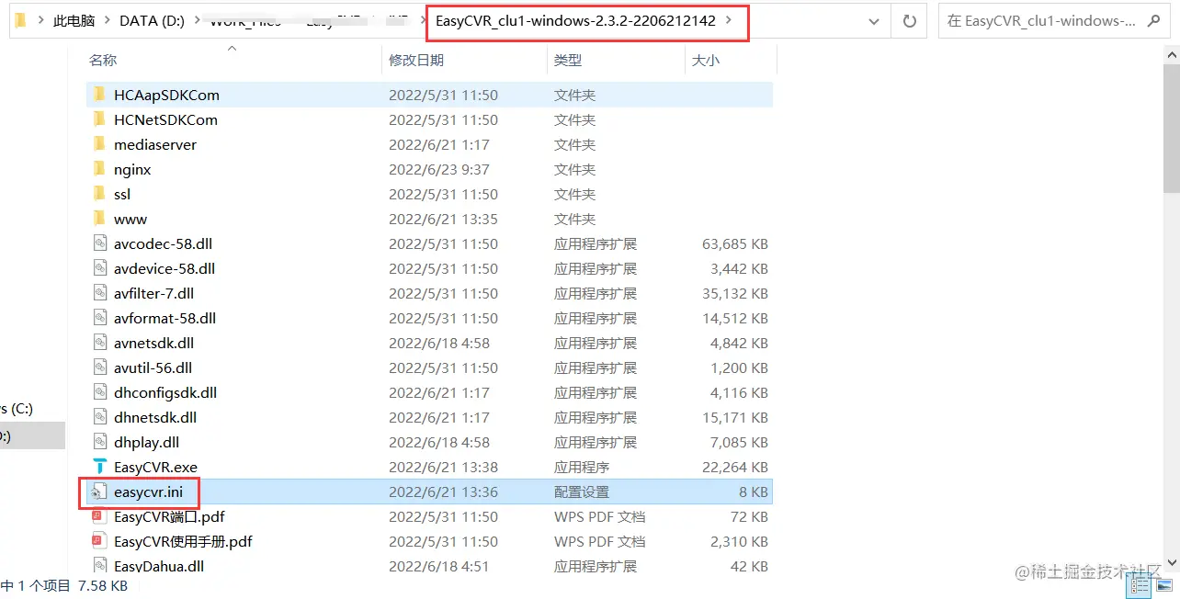This screenshot has width=1180, height=599.
Task: Switch to details view layout icon
Action: pos(1140,584)
